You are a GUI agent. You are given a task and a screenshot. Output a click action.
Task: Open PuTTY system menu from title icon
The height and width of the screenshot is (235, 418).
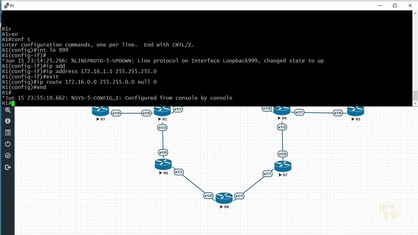pos(6,6)
